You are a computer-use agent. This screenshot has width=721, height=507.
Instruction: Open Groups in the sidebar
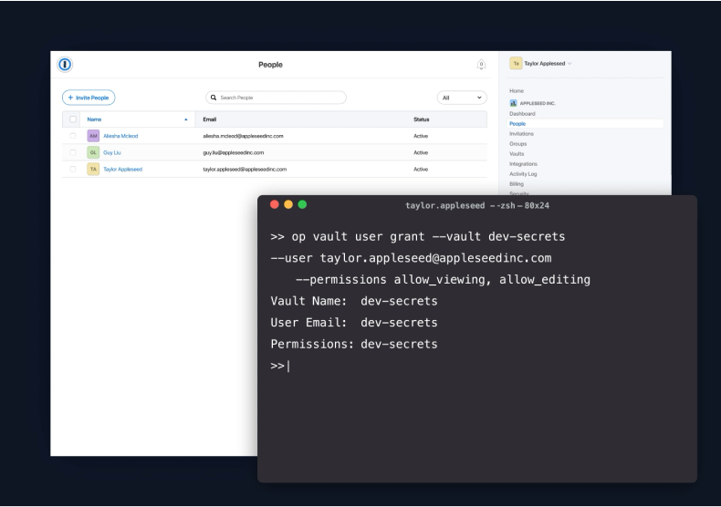tap(517, 144)
